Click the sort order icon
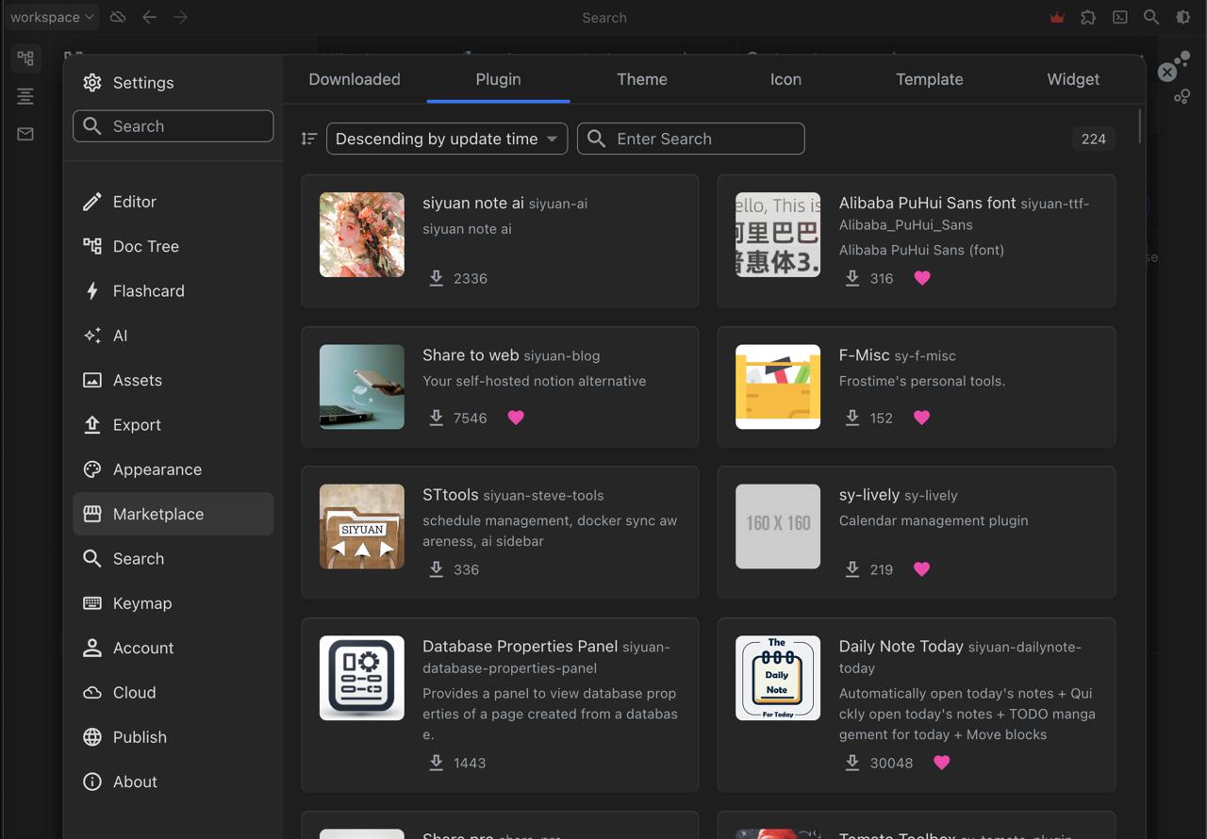The width and height of the screenshot is (1207, 839). pyautogui.click(x=308, y=139)
